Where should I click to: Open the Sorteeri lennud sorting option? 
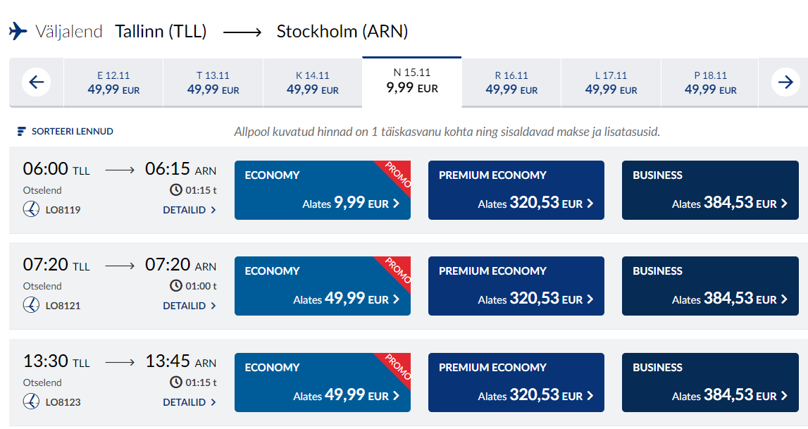tap(65, 131)
